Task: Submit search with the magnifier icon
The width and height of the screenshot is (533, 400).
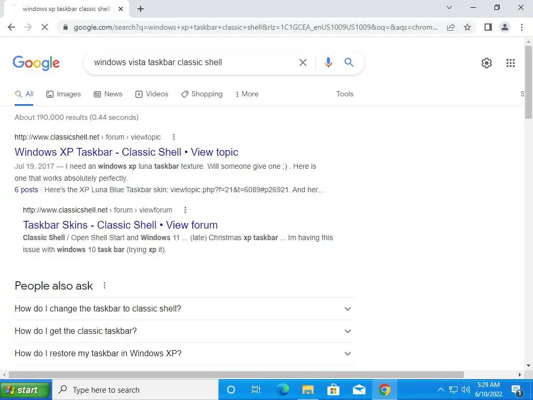Action: point(349,63)
